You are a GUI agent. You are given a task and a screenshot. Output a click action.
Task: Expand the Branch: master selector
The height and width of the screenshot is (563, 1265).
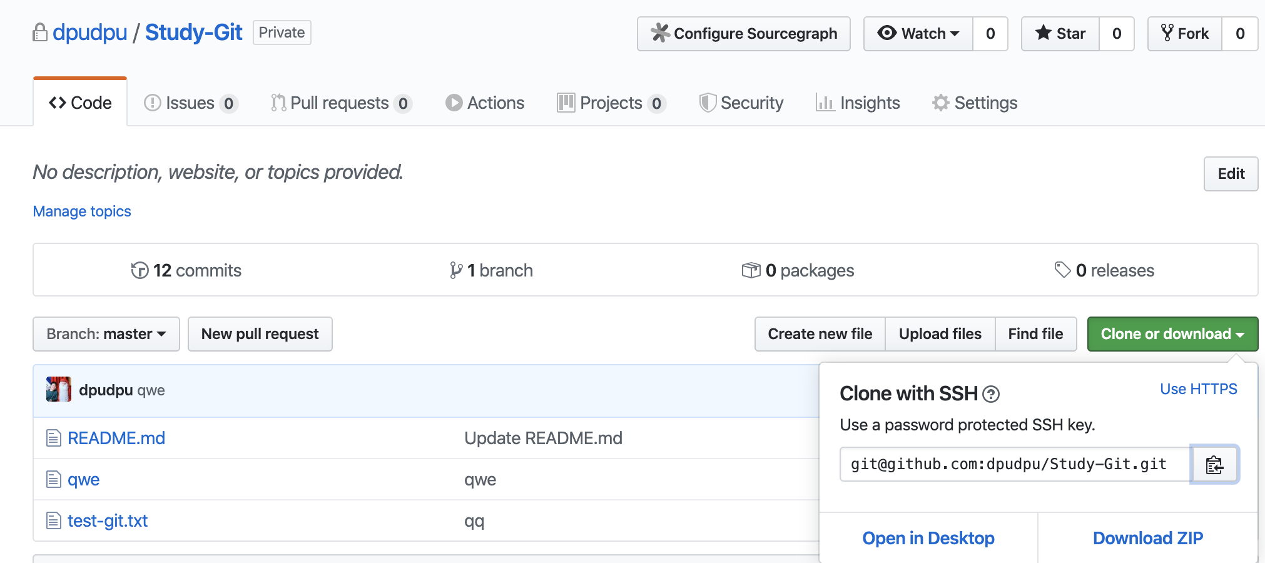106,334
